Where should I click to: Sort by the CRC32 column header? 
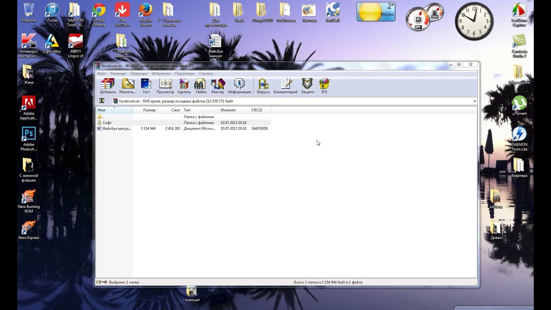click(x=260, y=110)
